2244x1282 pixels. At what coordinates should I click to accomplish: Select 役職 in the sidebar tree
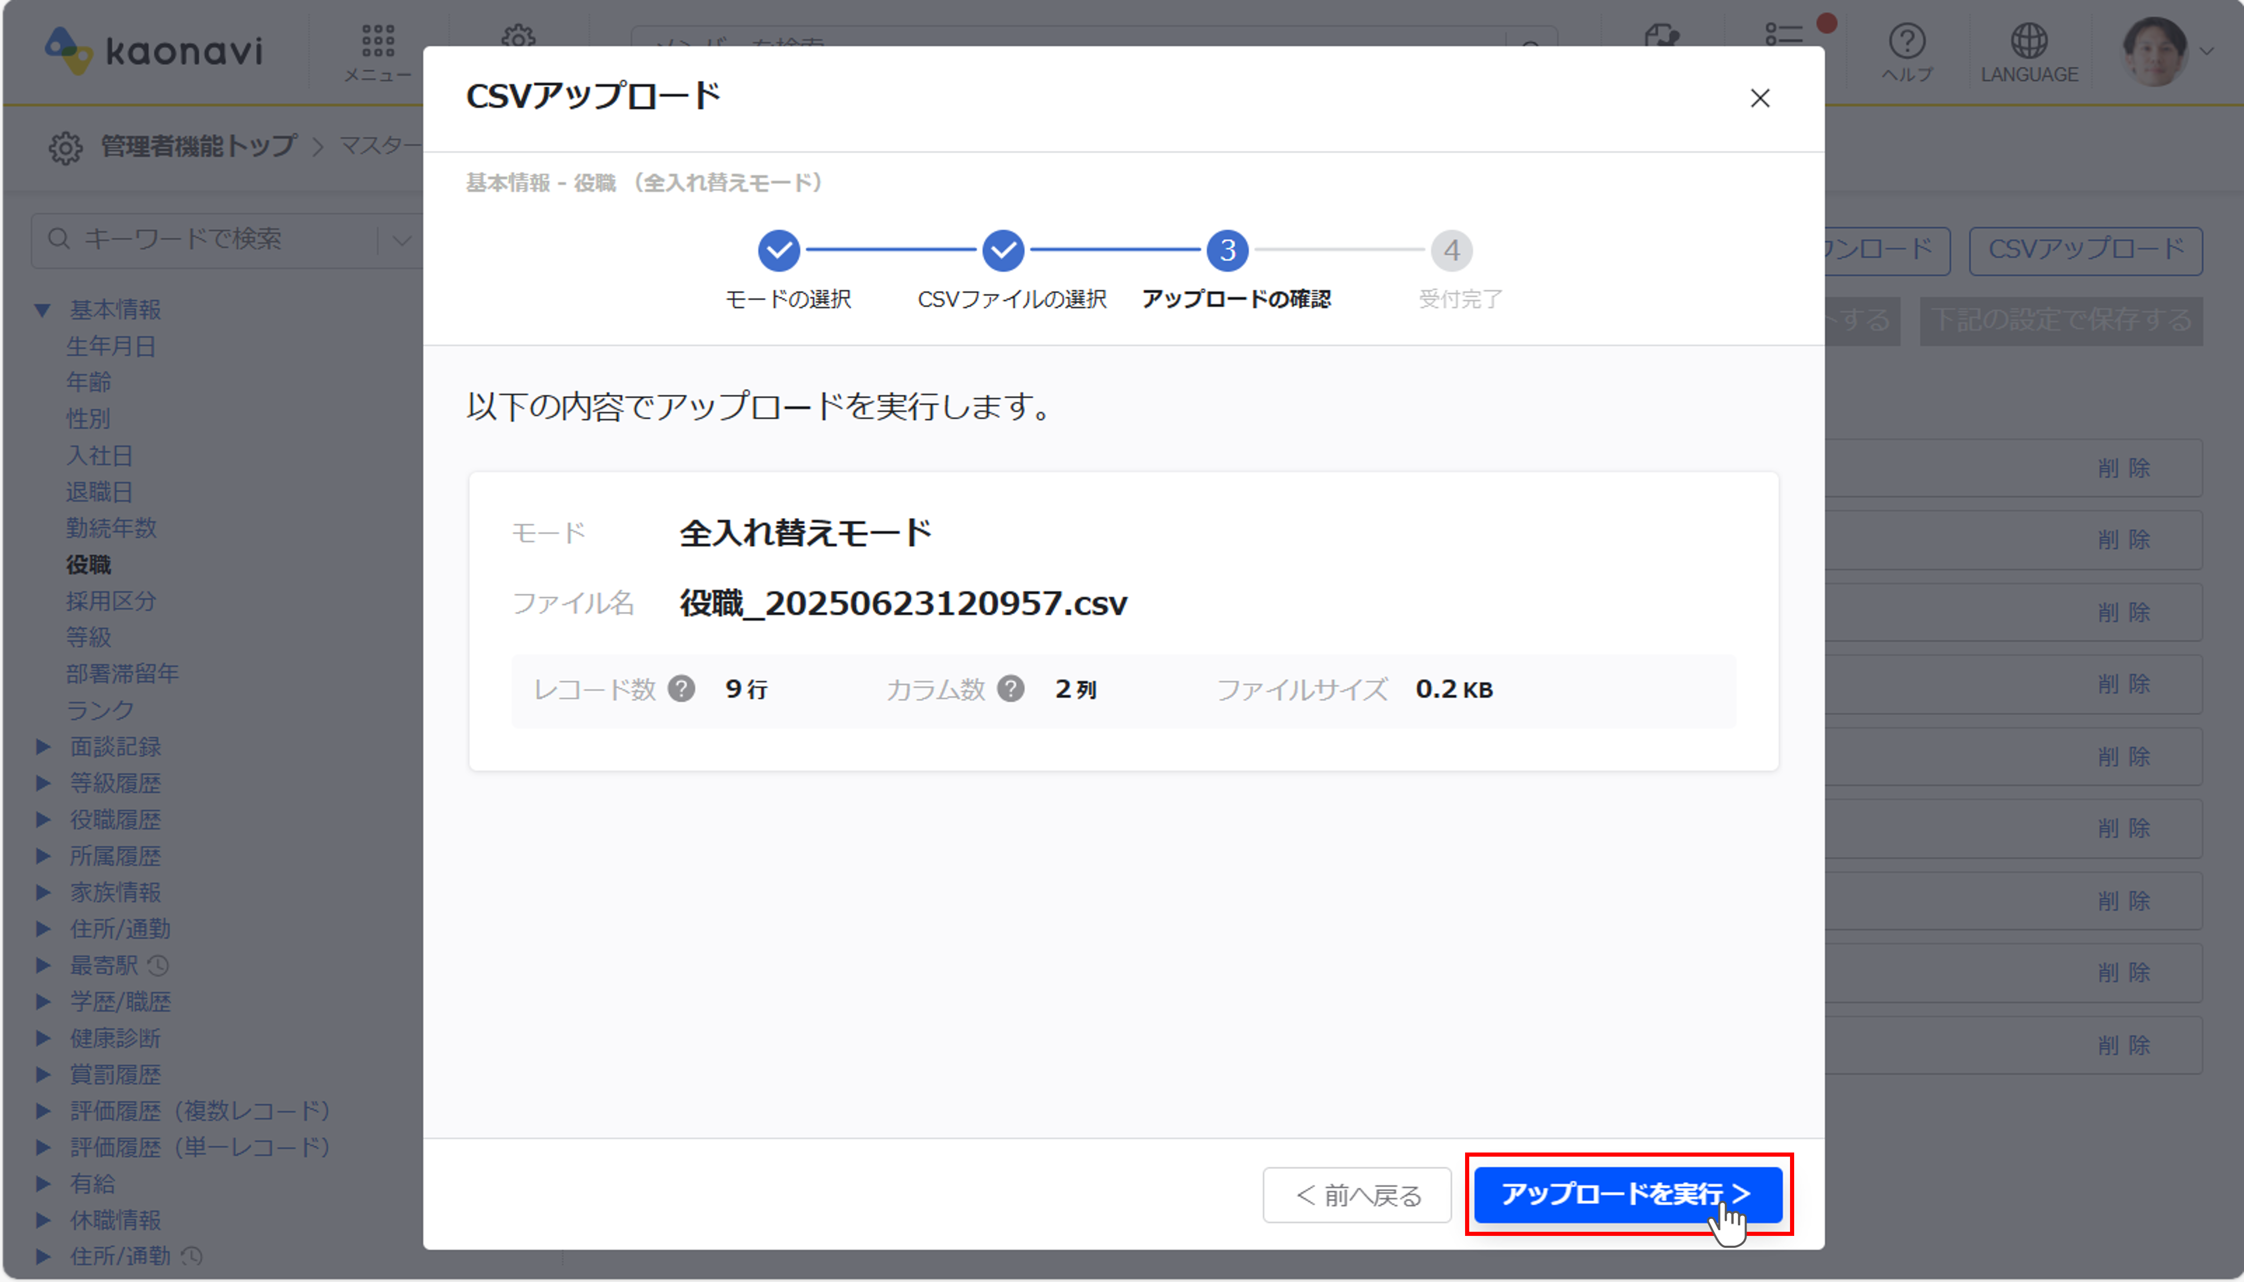tap(89, 565)
